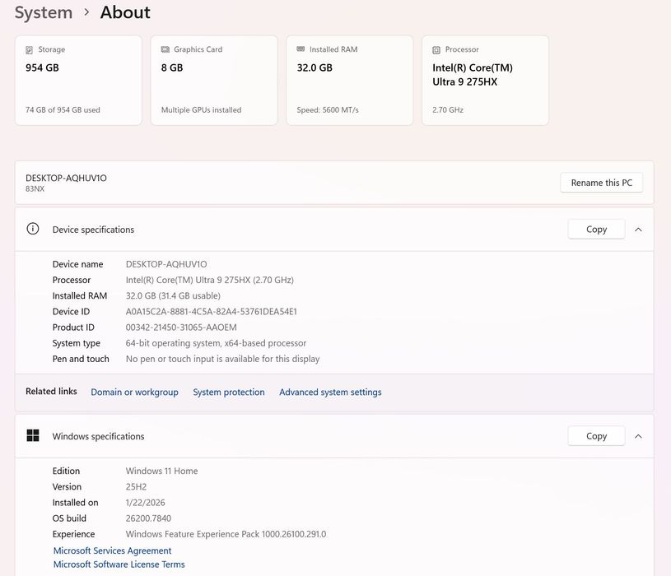Copy the Windows specifications
This screenshot has height=576, width=671.
596,436
